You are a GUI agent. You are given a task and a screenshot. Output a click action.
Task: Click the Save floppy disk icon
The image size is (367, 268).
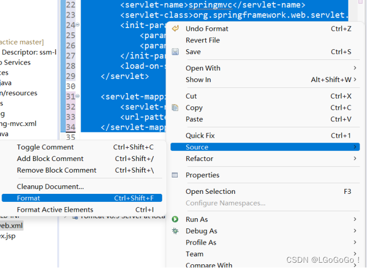[175, 51]
